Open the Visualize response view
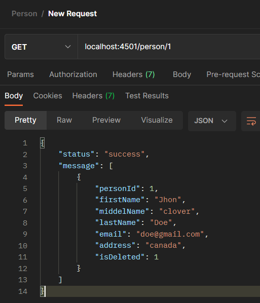This screenshot has height=303, width=260. click(157, 120)
